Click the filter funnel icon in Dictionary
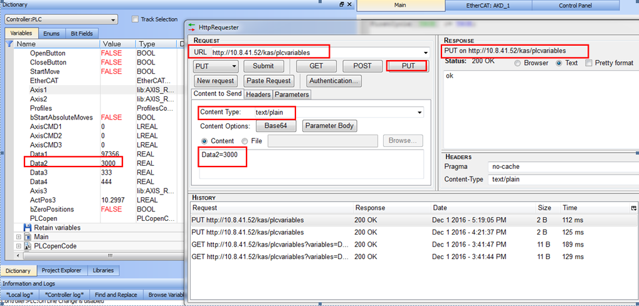This screenshot has width=639, height=306. pos(9,44)
